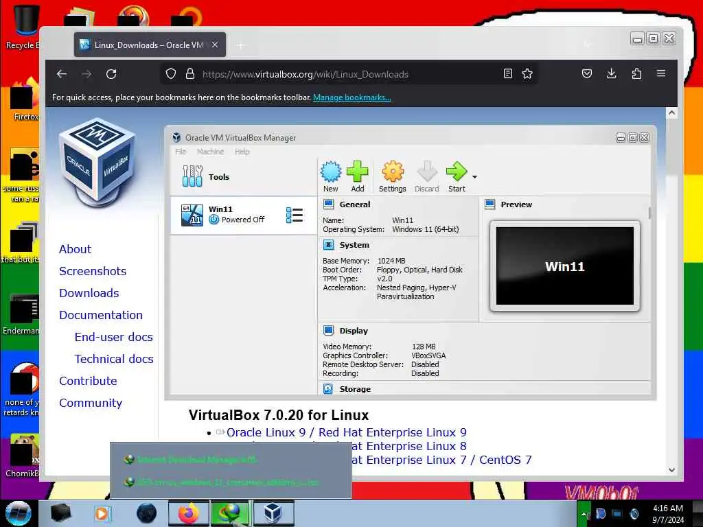Click the padlock site information icon
The width and height of the screenshot is (703, 527).
[x=190, y=73]
